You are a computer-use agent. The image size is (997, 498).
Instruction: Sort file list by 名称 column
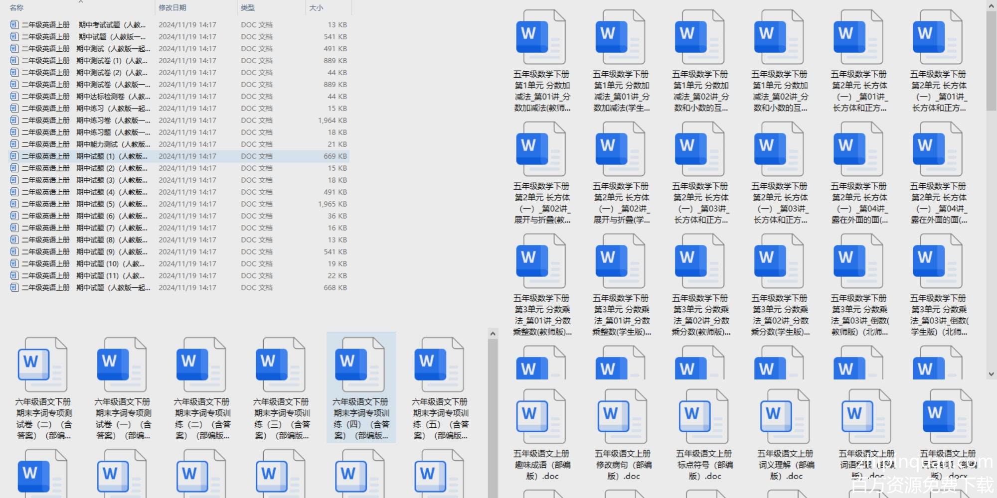point(16,8)
